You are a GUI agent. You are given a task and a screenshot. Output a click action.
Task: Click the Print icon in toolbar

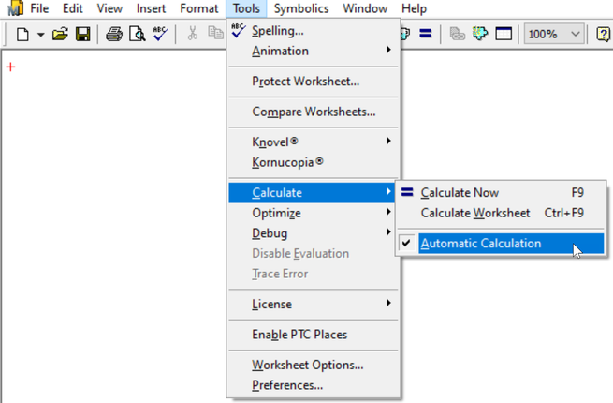pos(114,35)
